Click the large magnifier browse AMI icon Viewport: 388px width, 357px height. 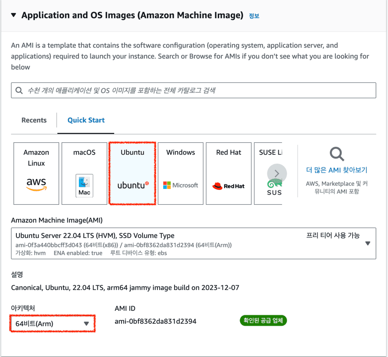337,154
